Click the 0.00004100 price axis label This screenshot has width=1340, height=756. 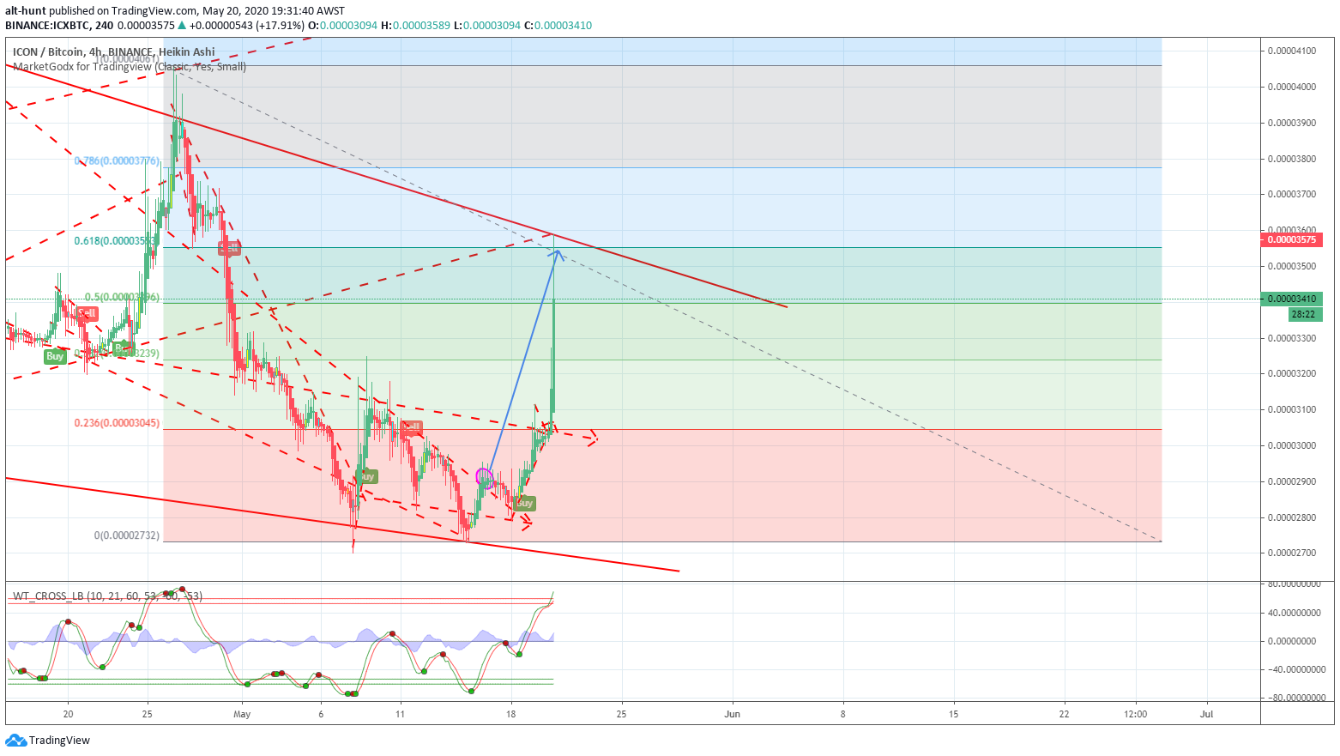(1292, 51)
